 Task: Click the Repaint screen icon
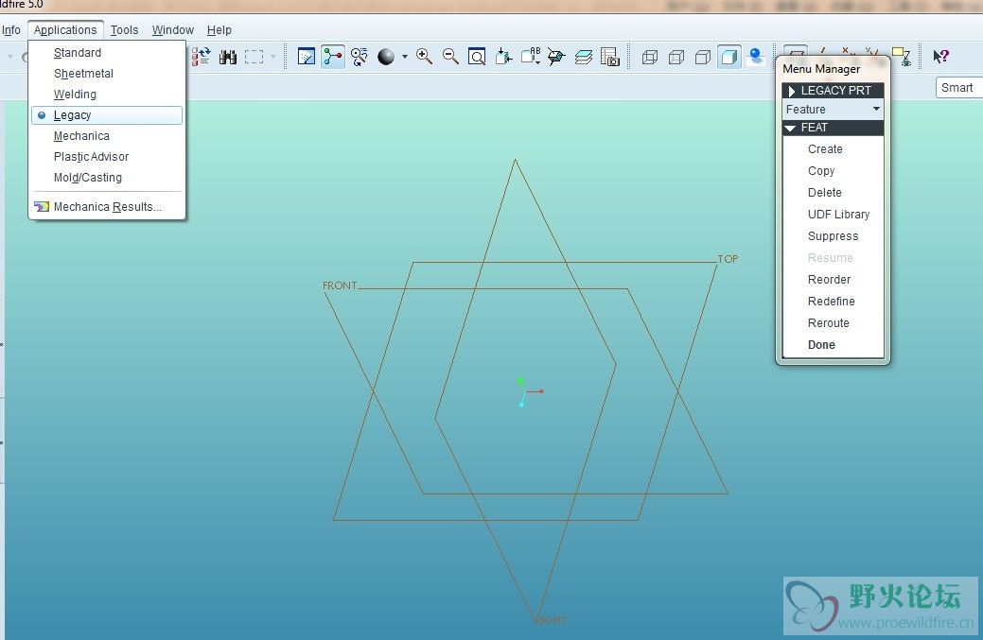(x=306, y=57)
